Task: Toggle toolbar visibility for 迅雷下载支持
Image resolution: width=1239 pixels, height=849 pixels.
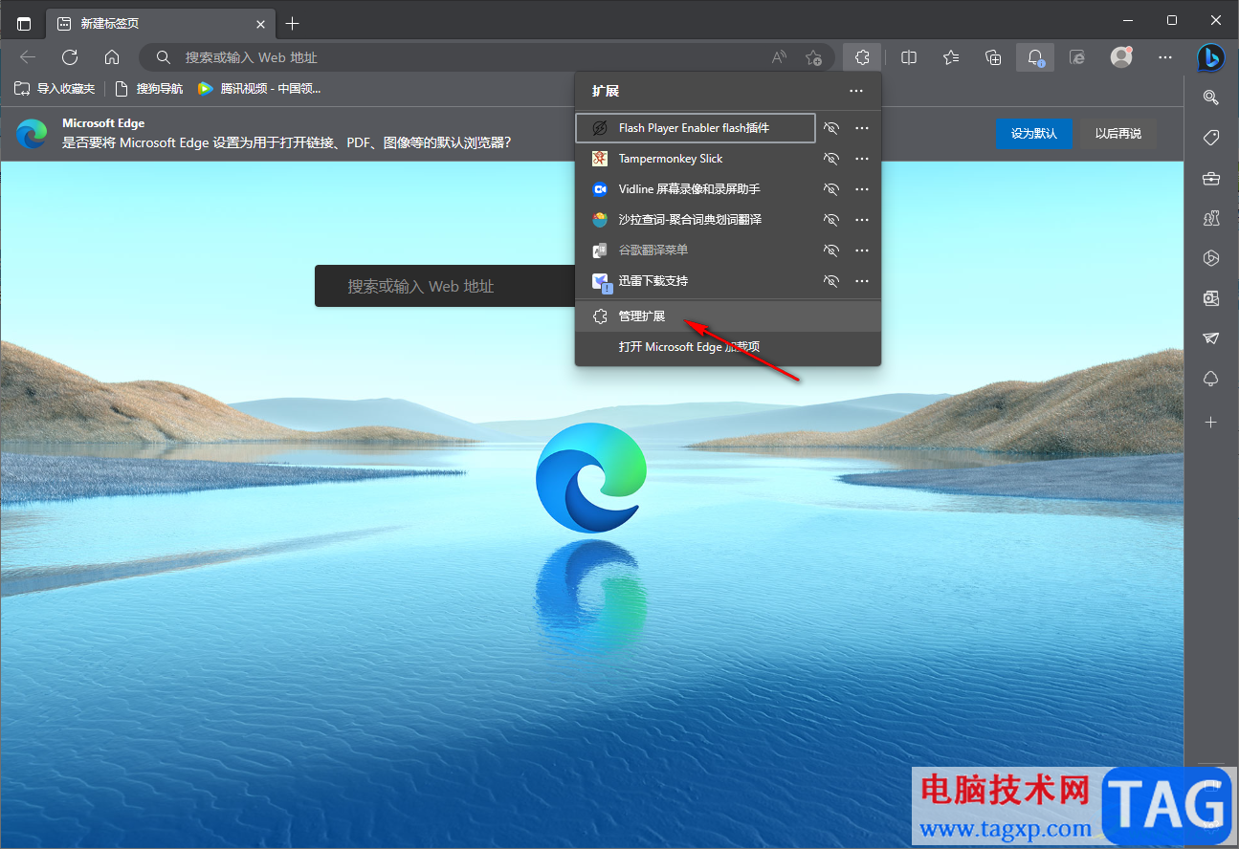Action: pos(831,281)
